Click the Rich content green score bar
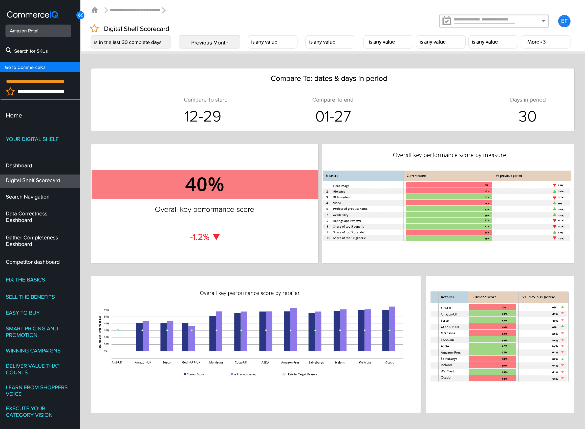 tap(449, 197)
